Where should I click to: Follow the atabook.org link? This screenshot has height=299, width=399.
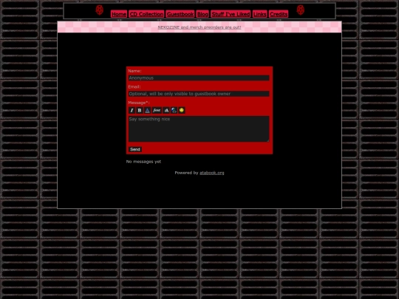[x=212, y=173]
